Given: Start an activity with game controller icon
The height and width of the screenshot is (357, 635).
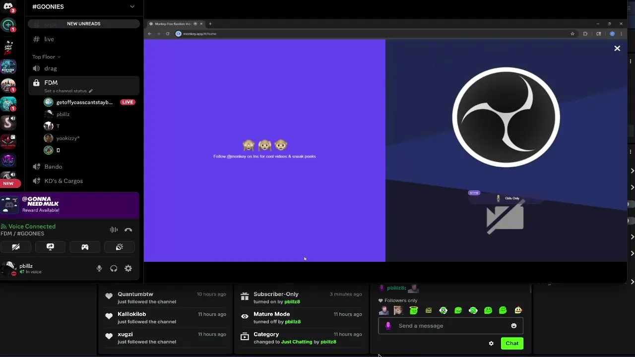Looking at the screenshot, I should tap(85, 247).
